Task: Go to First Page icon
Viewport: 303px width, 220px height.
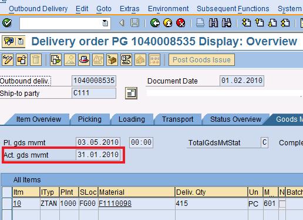Action: pos(247,23)
